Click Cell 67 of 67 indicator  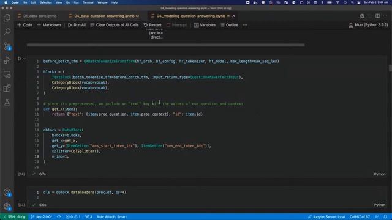click(x=360, y=217)
